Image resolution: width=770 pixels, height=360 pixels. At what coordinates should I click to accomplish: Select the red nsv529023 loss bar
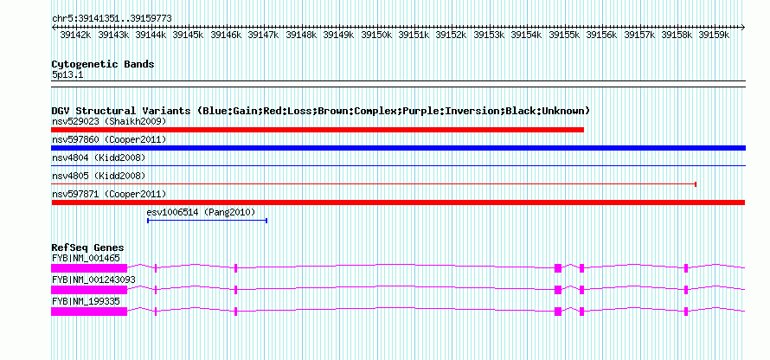click(x=318, y=130)
